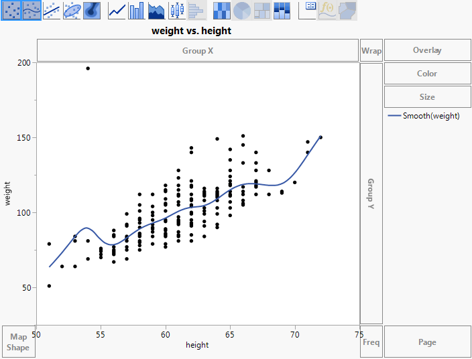This screenshot has width=472, height=359.
Task: Click the X axis tick label 70
Action: (295, 335)
